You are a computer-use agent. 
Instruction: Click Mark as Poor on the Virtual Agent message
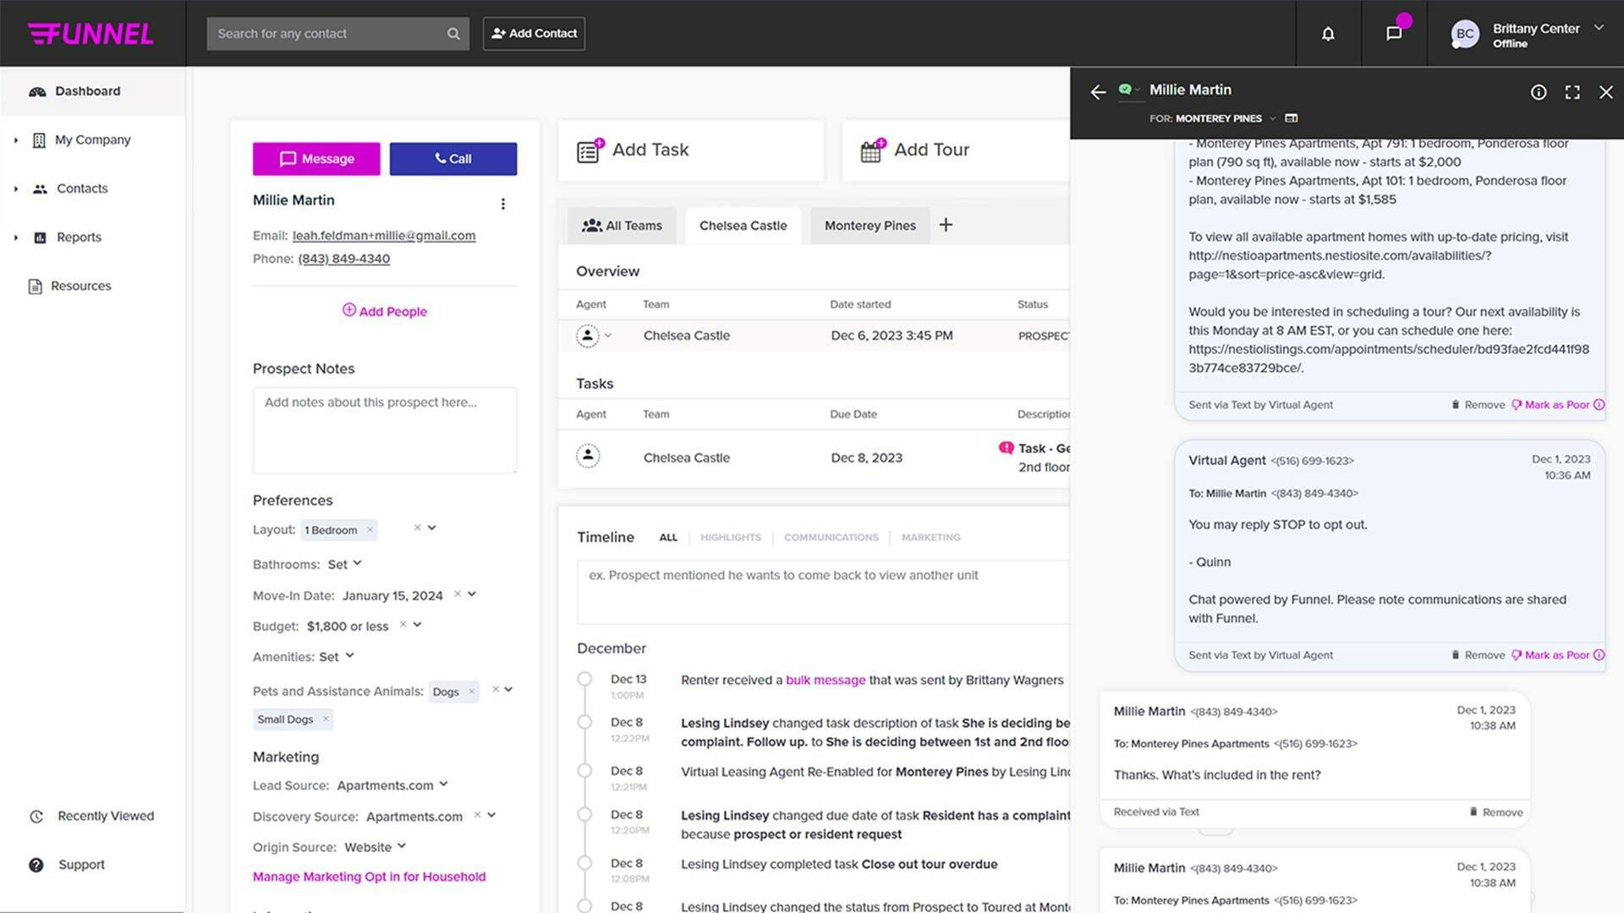click(x=1555, y=654)
